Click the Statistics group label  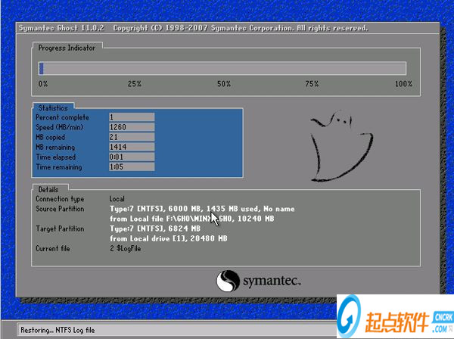coord(53,107)
